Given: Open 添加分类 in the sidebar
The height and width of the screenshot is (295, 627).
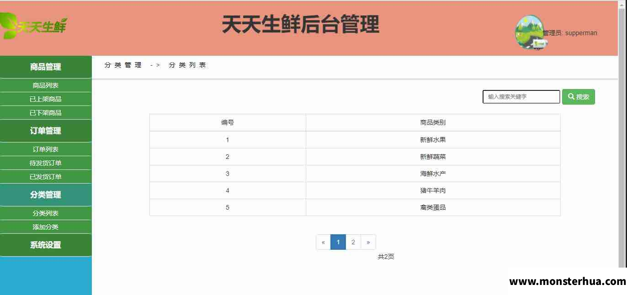Looking at the screenshot, I should click(46, 227).
